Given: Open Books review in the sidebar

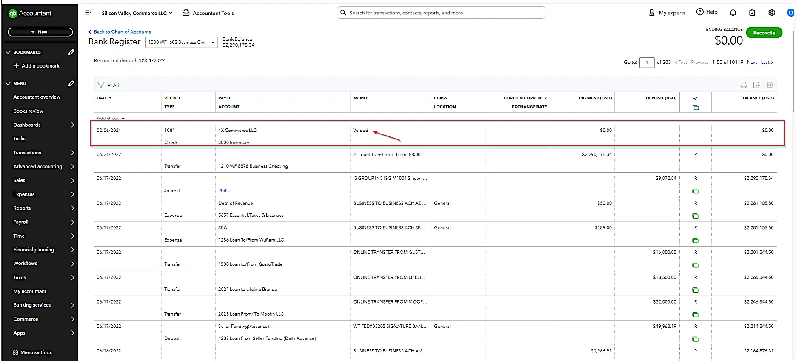Looking at the screenshot, I should point(28,111).
